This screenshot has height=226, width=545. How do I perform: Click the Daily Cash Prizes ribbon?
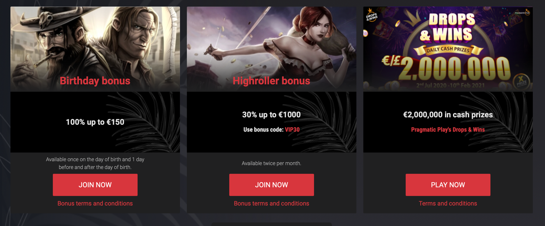[448, 50]
